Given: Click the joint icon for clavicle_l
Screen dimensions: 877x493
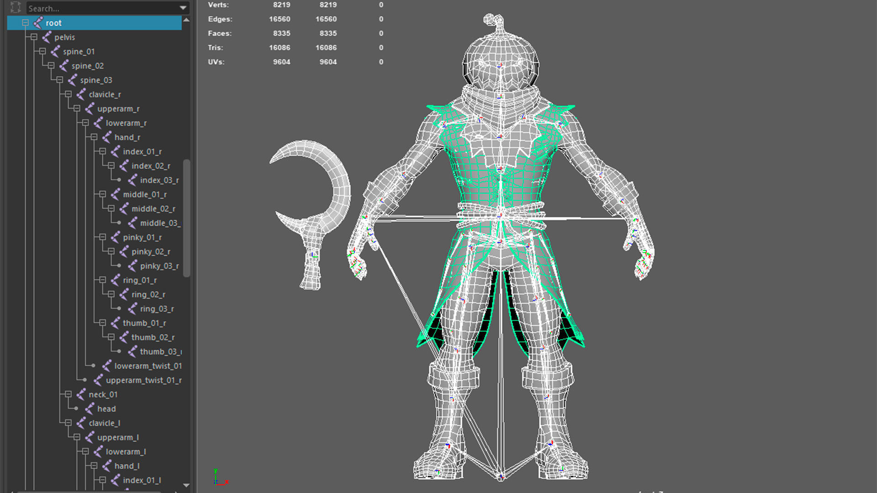Looking at the screenshot, I should click(81, 423).
